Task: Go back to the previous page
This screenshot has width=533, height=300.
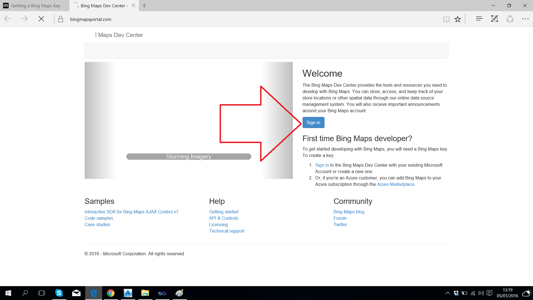Action: coord(8,19)
